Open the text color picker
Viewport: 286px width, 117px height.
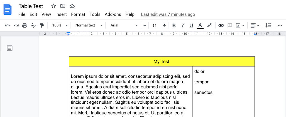click(x=200, y=26)
